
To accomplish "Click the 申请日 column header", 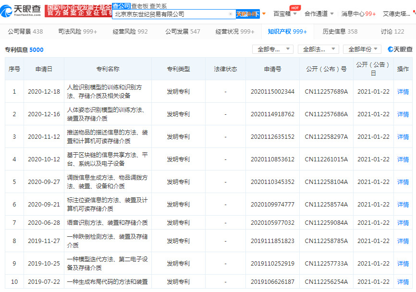I will 44,69.
